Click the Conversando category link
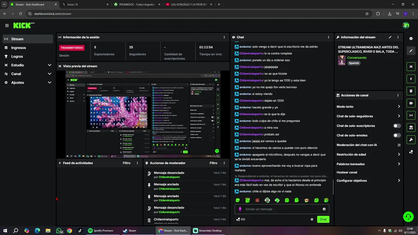Viewport: 418px width, 235px height. (x=357, y=58)
